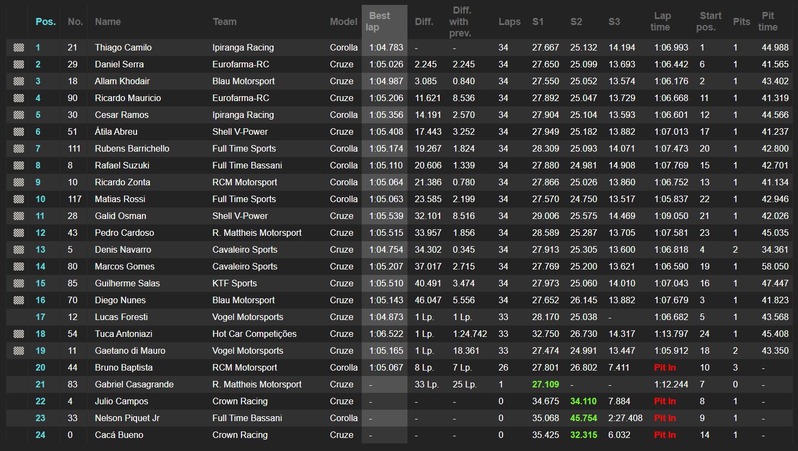Select driver name Cacá Bueno
The image size is (798, 451).
[x=119, y=435]
